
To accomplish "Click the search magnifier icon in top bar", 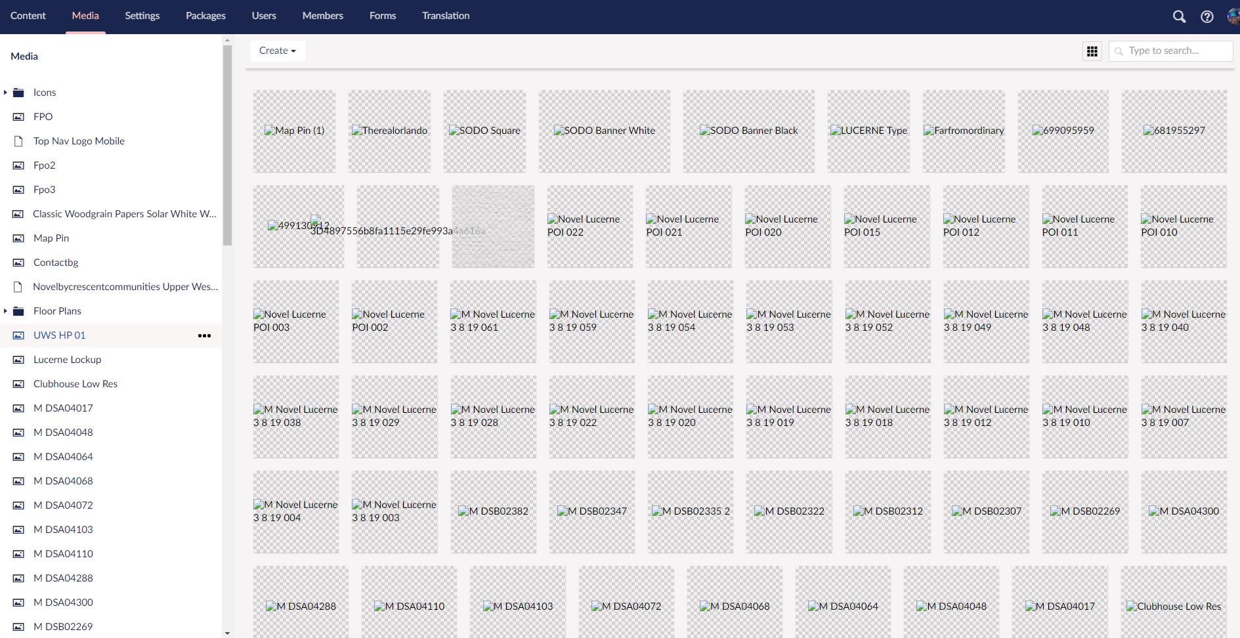I will [x=1179, y=16].
